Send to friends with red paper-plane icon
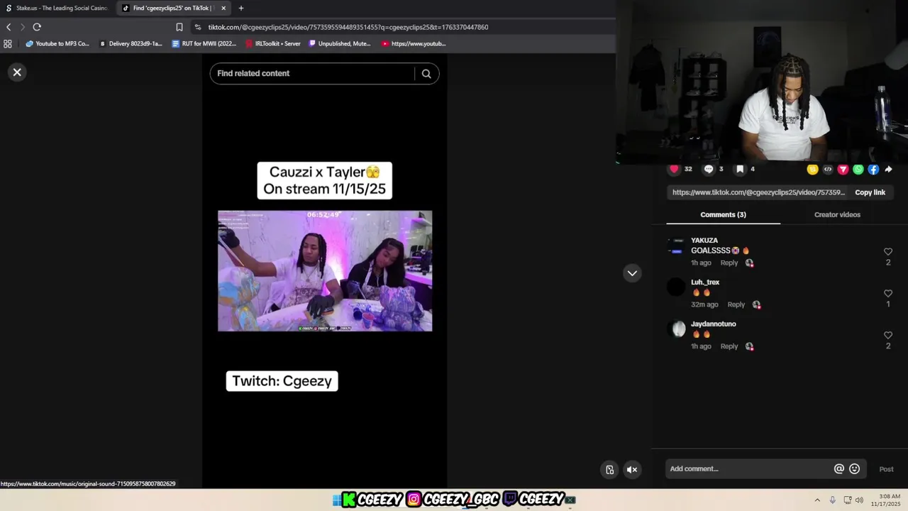Image resolution: width=908 pixels, height=511 pixels. (x=843, y=169)
